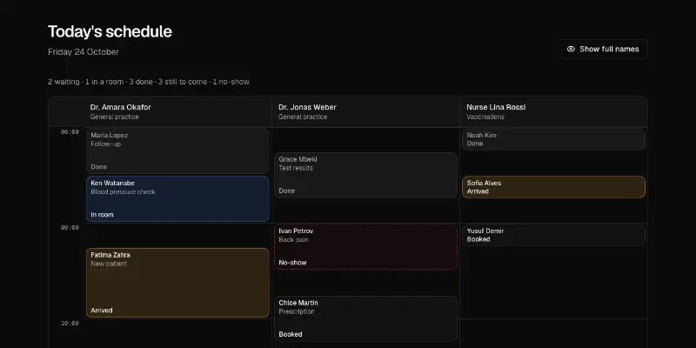Click Nurse Lina Rossi column header
Viewport: 696px width, 348px height.
tap(553, 112)
